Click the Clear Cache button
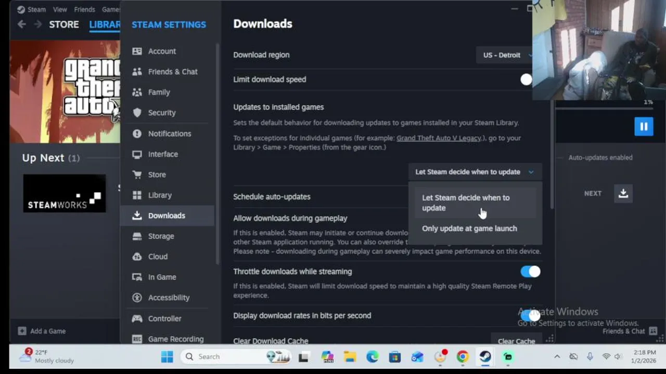The height and width of the screenshot is (374, 666). click(x=516, y=341)
